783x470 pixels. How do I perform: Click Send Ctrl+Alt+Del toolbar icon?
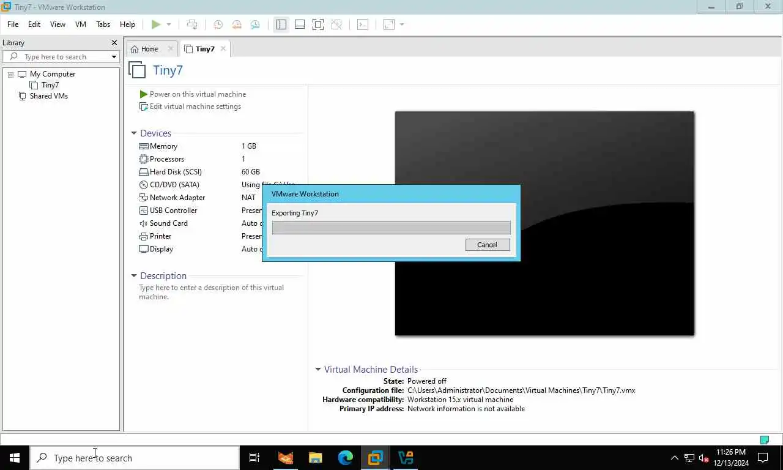pos(192,24)
